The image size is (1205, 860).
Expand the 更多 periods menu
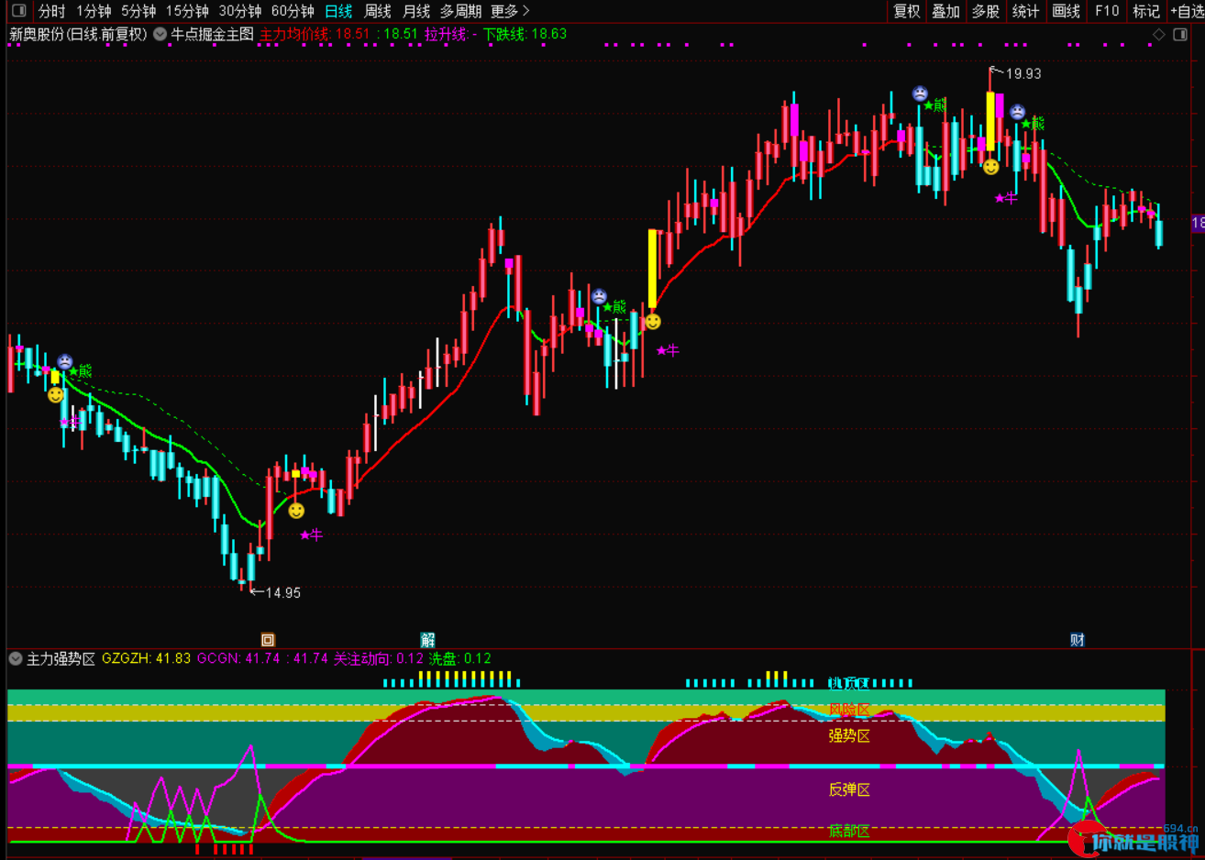[510, 11]
